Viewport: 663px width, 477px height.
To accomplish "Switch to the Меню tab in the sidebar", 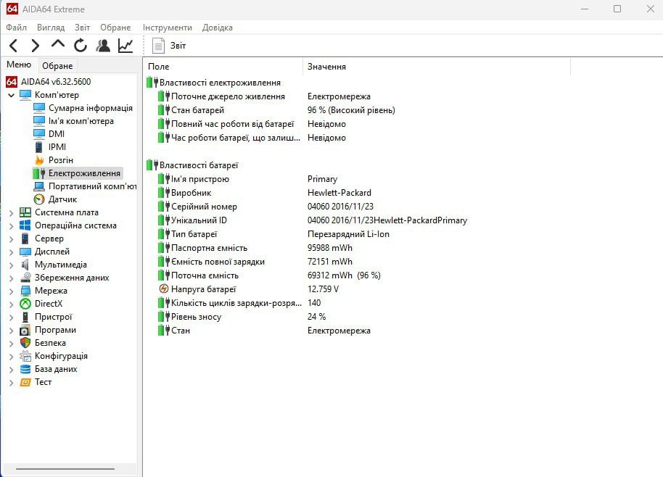I will tap(19, 65).
